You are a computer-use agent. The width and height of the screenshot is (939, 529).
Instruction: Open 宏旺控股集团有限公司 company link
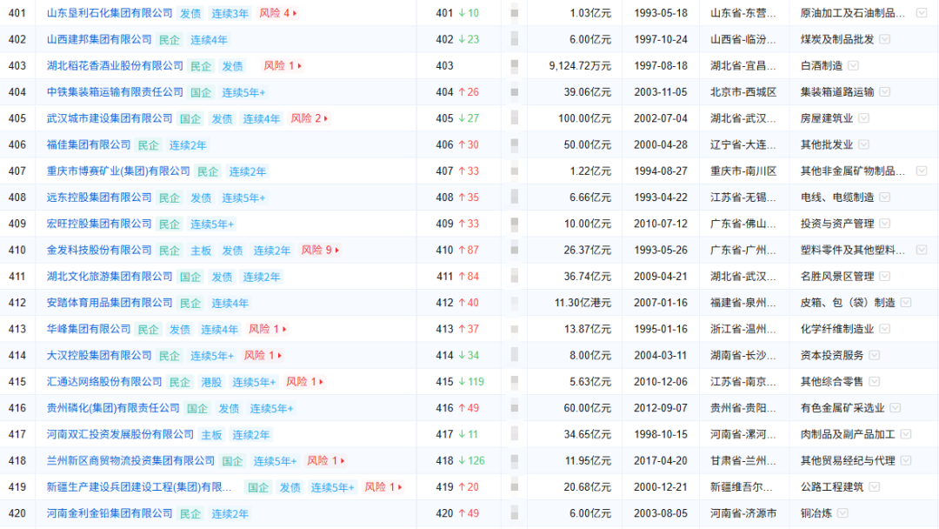(x=99, y=224)
